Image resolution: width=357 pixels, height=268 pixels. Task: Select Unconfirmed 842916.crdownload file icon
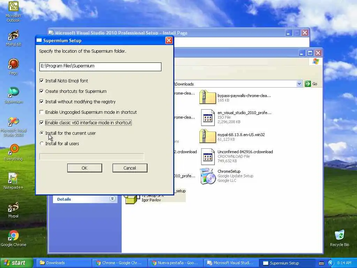207,157
